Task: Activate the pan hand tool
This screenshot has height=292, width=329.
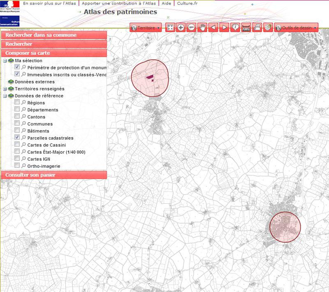Action: pyautogui.click(x=203, y=27)
